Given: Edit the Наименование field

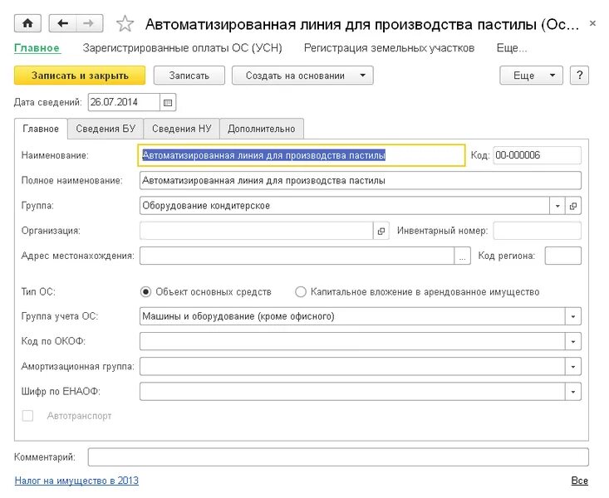Looking at the screenshot, I should pyautogui.click(x=302, y=155).
